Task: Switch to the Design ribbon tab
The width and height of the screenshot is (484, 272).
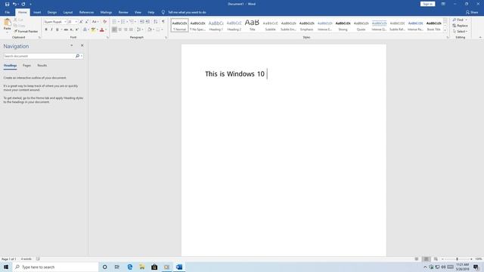Action: pos(52,12)
